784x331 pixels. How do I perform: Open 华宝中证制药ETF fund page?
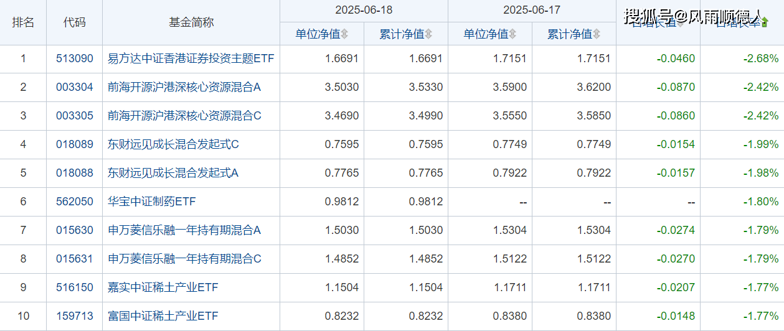point(152,202)
